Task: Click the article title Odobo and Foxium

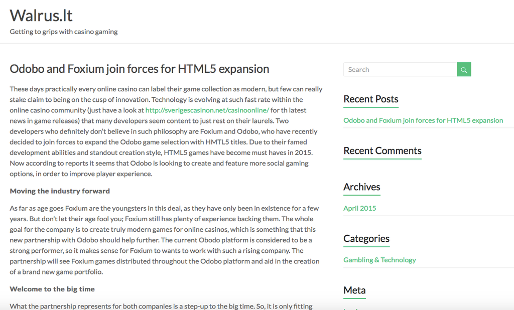Action: coord(140,69)
